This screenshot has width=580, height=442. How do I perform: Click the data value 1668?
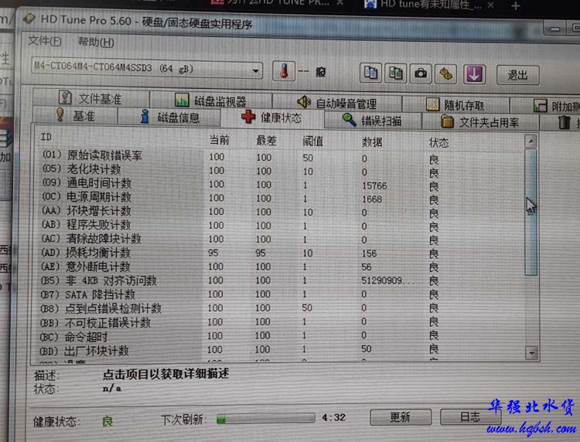(372, 199)
